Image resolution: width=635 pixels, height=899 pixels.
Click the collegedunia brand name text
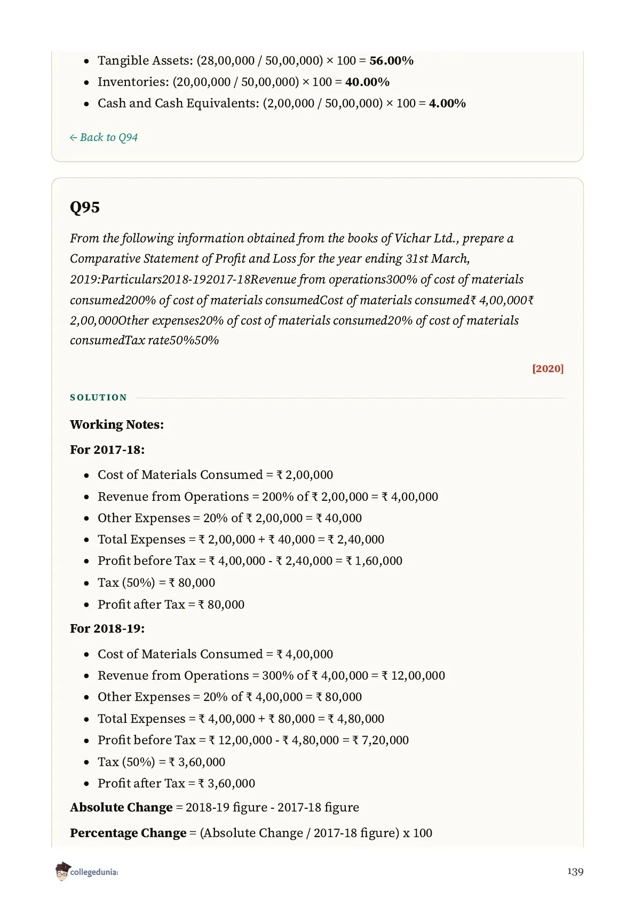click(94, 872)
